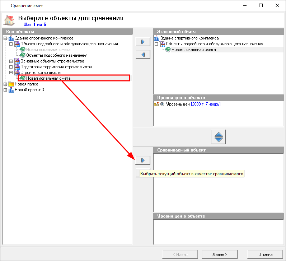
Task: Click left arrow to remove reference object
Action: pyautogui.click(x=142, y=55)
